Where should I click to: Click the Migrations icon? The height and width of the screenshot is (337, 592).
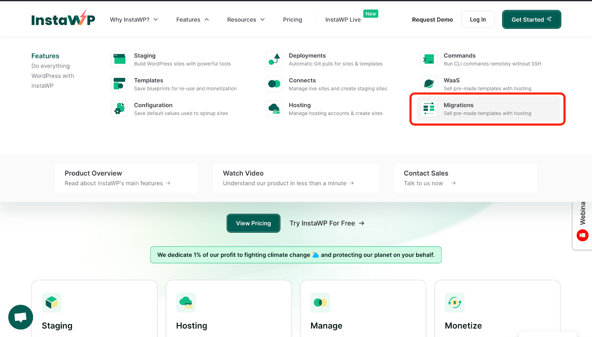coord(429,109)
